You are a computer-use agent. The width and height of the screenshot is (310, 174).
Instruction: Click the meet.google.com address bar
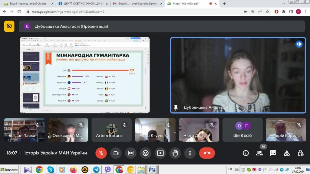click(121, 12)
